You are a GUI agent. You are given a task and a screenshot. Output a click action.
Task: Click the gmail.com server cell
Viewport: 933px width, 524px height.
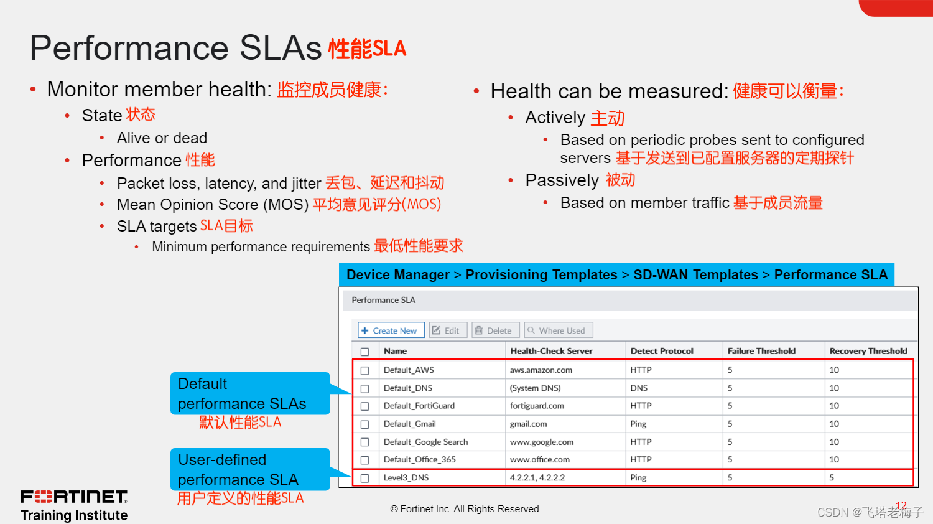[529, 424]
